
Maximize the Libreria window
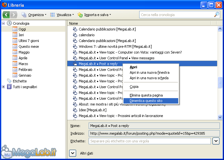pyautogui.click(x=211, y=5)
